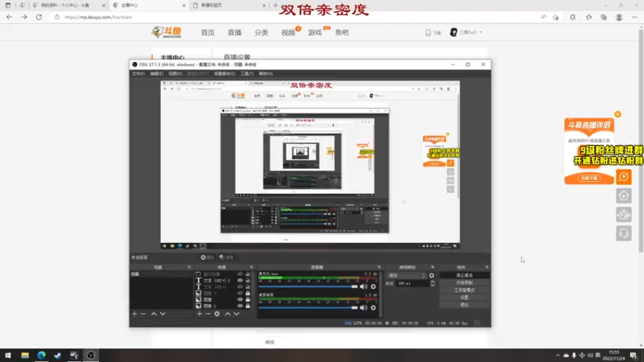Toggle visibility of Image 3 source
The height and width of the screenshot is (362, 644).
240,293
